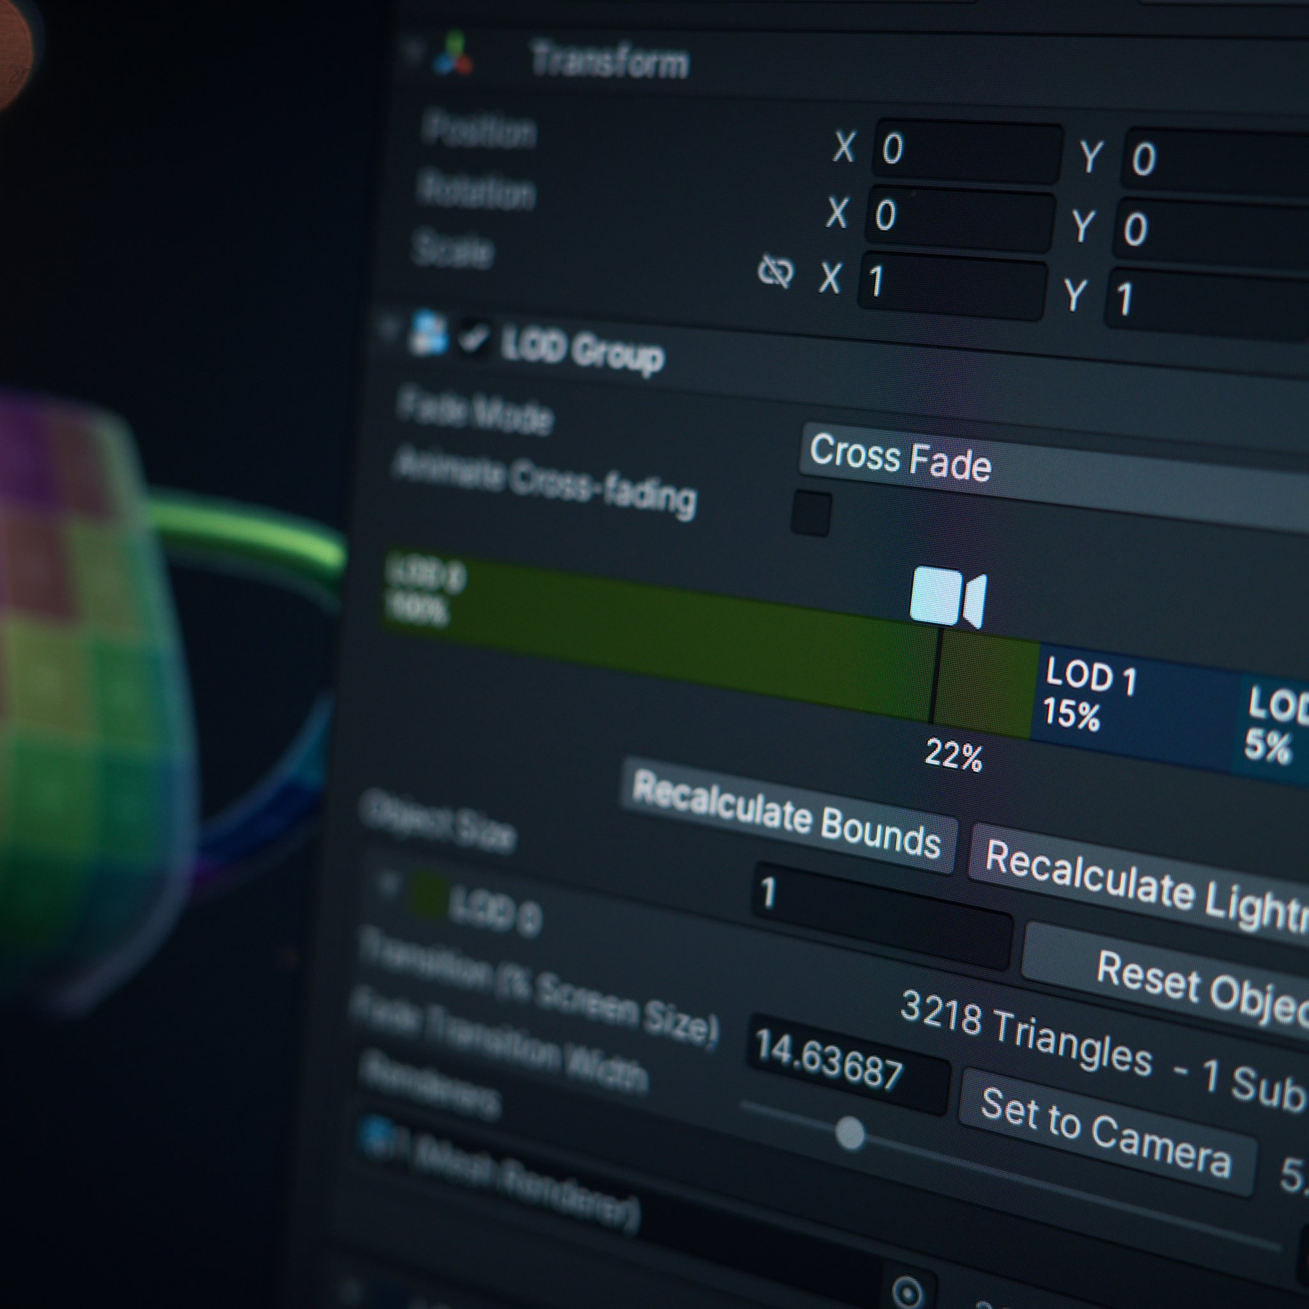Toggle the Scale constrain proportions link icon
1309x1309 pixels.
(775, 272)
